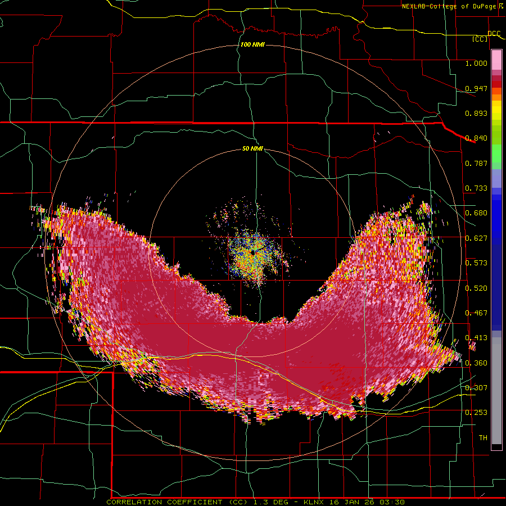Screen dimensions: 506x506
Task: Select the 0.573 legend value
Action: pyautogui.click(x=476, y=263)
